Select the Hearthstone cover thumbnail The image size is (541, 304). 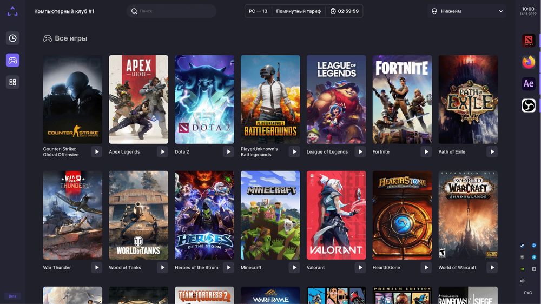(x=402, y=215)
